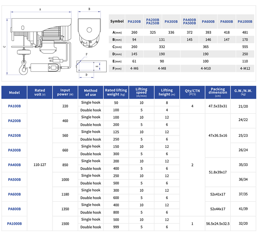258x233 pixels.
Task: Open the PA250B model in the specifications table
Action: 14,135
